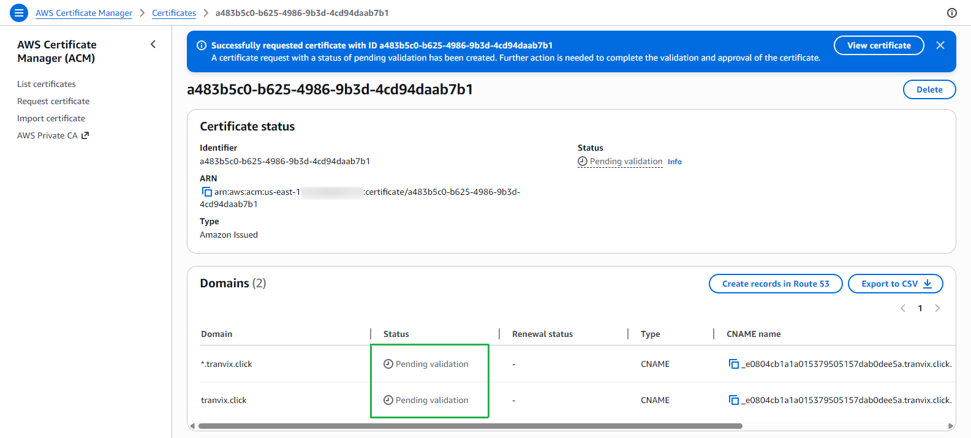
Task: Open the Info link beside status
Action: (674, 162)
